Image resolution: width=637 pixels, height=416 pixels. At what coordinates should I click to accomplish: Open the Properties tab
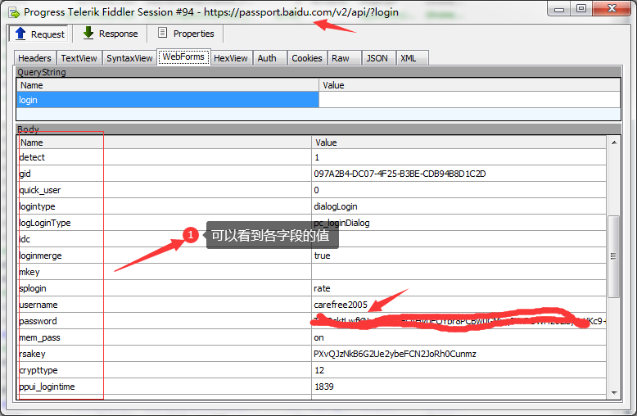tap(186, 34)
